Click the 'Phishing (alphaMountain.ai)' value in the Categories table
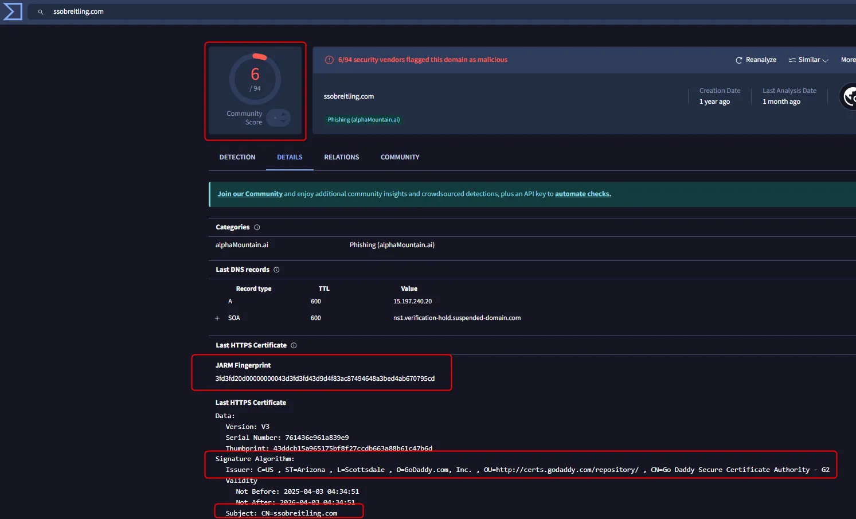The image size is (856, 519). click(392, 245)
